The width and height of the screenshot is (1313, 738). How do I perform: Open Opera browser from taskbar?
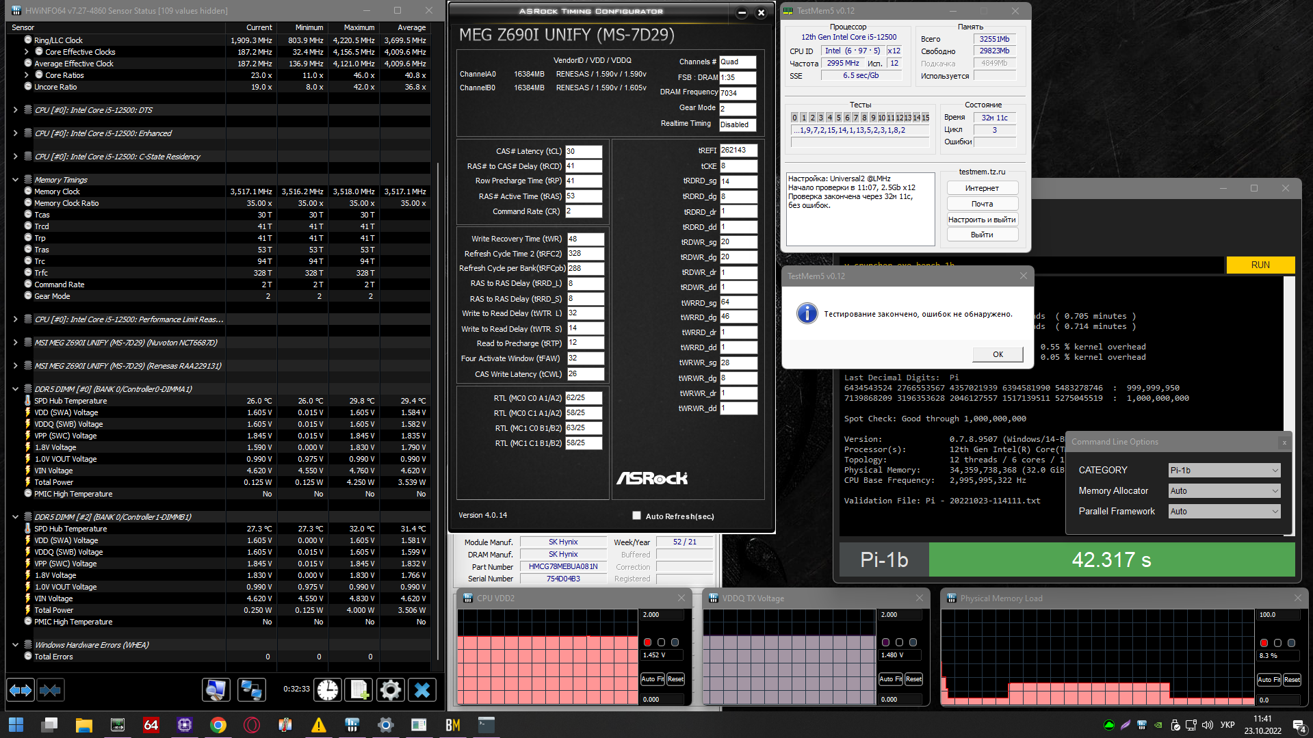click(x=252, y=725)
